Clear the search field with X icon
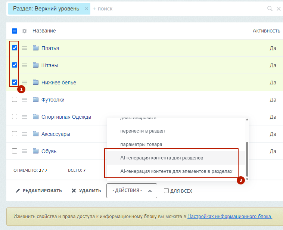This screenshot has width=283, height=230. pyautogui.click(x=279, y=9)
